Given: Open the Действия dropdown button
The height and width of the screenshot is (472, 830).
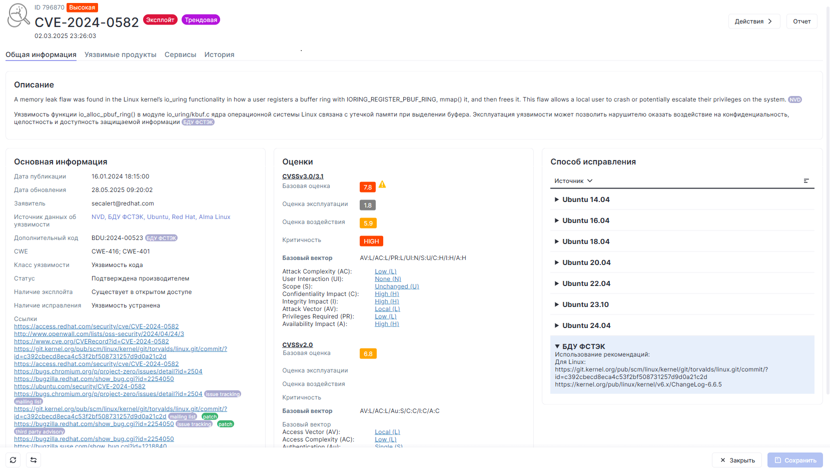Looking at the screenshot, I should (754, 21).
